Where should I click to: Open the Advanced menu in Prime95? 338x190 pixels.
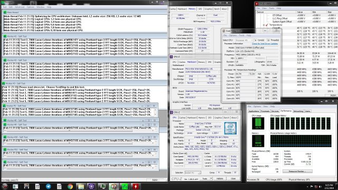[x=20, y=7]
